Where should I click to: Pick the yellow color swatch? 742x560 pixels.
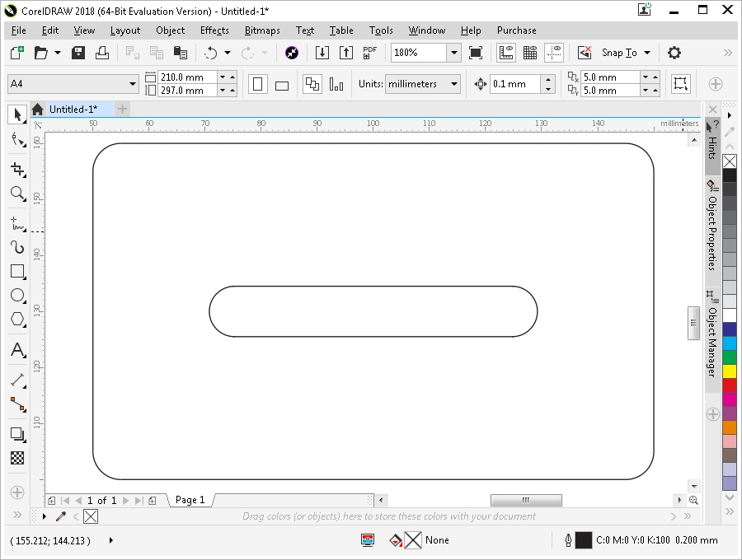(x=730, y=371)
